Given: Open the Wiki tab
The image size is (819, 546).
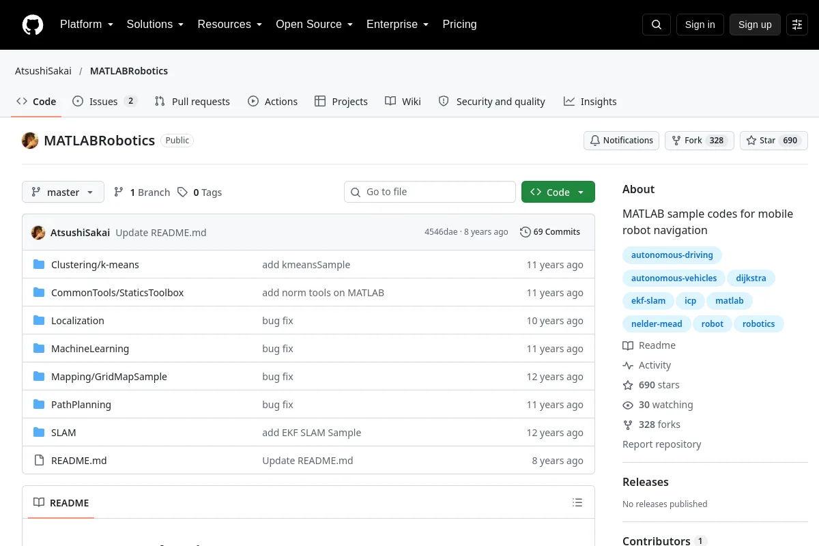Looking at the screenshot, I should (x=403, y=102).
